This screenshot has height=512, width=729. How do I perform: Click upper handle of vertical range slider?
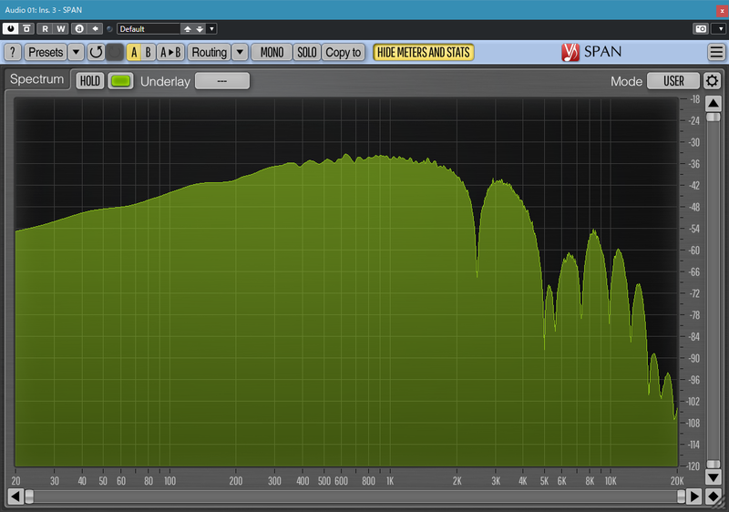click(714, 117)
